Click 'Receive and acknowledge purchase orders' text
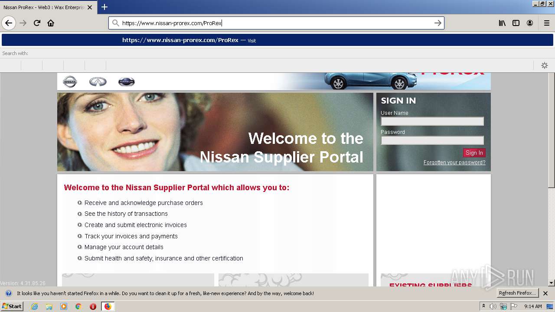555x312 pixels. (x=144, y=203)
